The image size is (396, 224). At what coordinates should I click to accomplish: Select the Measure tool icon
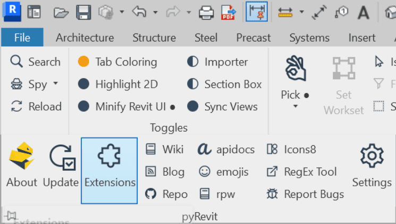coord(285,12)
